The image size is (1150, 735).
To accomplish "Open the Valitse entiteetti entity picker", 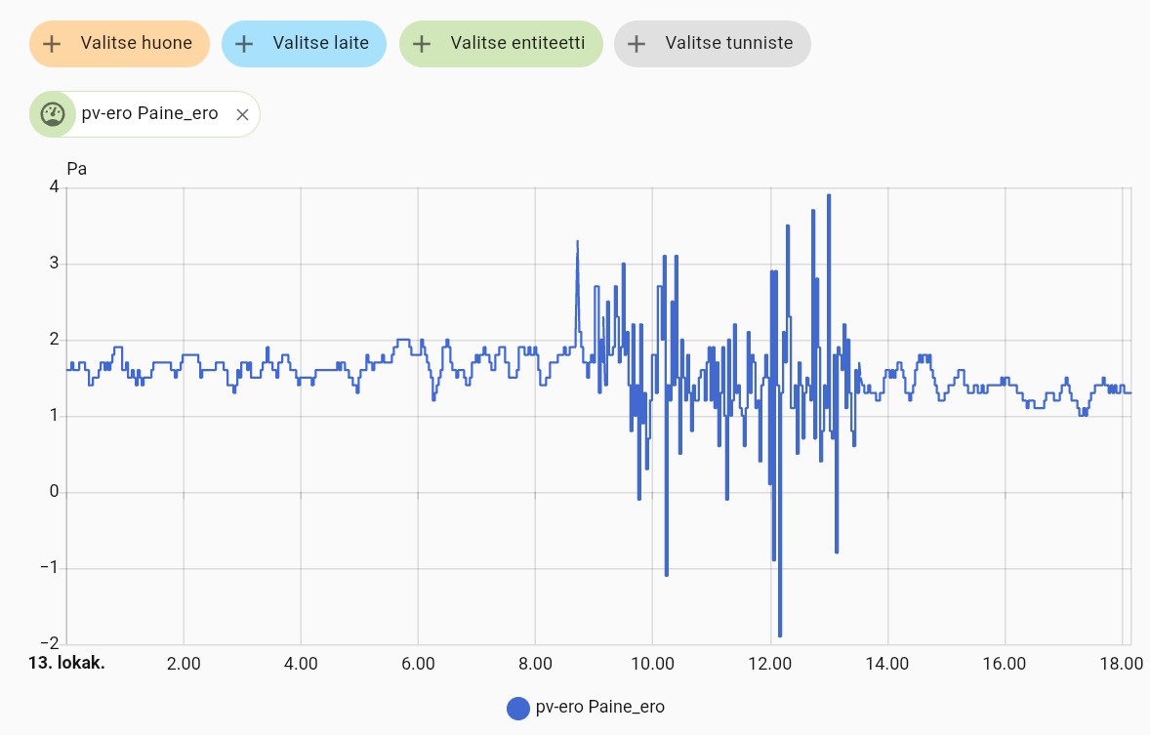I will pos(517,44).
